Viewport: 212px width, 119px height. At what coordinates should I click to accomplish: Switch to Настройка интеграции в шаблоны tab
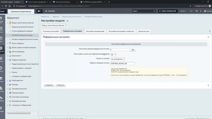[x=121, y=31]
